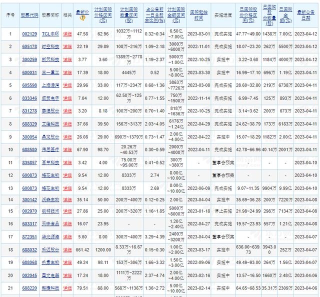Select start date cell 2023-03-17

pos(199,249)
